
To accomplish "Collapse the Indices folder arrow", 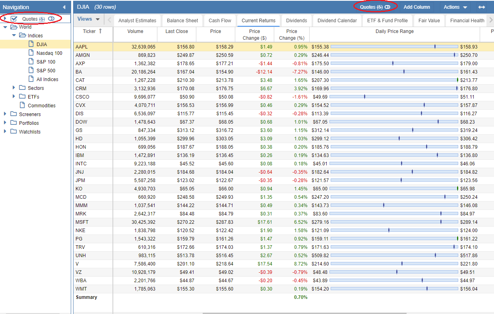I will tap(14, 35).
